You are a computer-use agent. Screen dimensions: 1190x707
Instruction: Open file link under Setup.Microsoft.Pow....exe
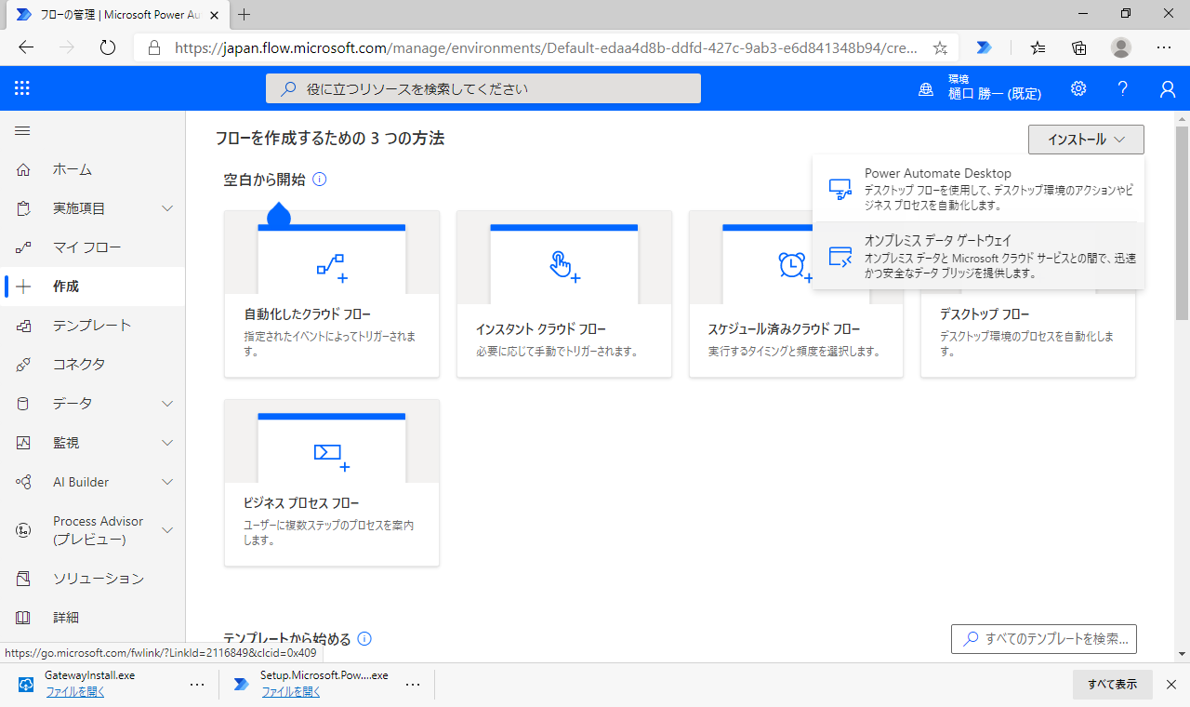pyautogui.click(x=290, y=692)
